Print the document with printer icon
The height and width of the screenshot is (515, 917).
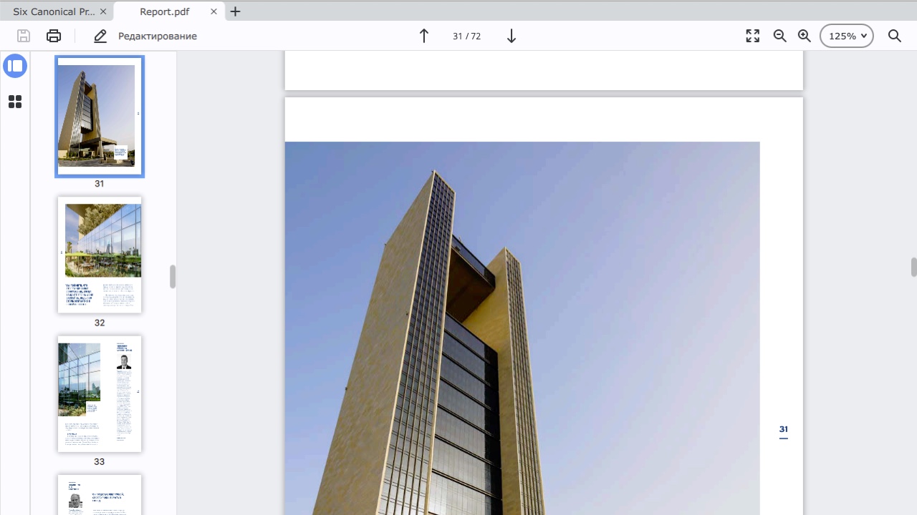click(54, 36)
